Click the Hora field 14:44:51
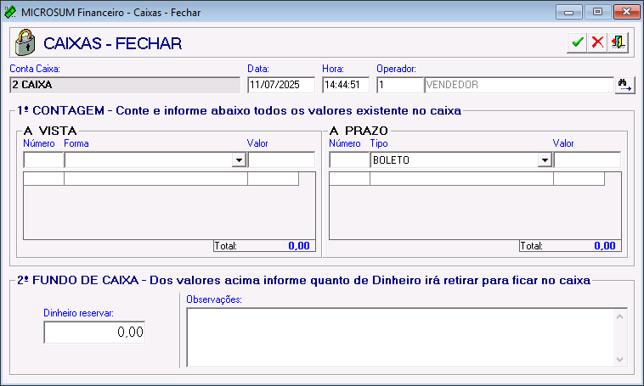 pyautogui.click(x=346, y=85)
